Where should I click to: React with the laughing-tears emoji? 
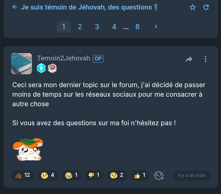[x=72, y=175]
